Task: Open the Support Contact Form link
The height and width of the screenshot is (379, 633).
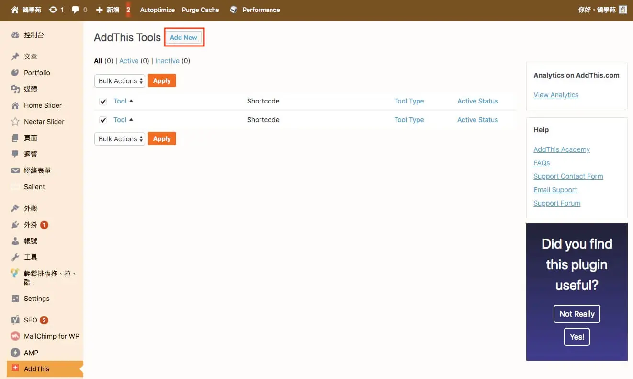Action: [x=568, y=176]
